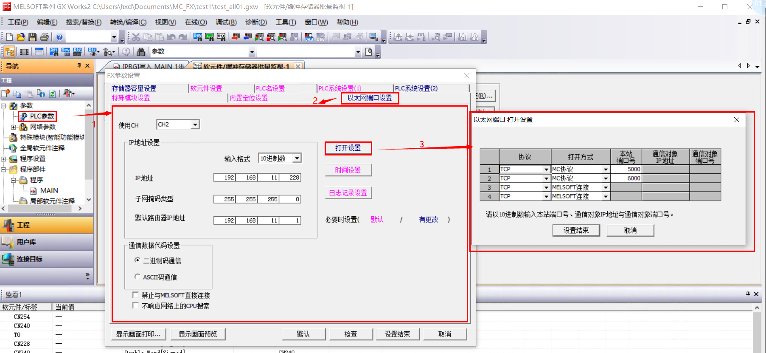Open the 用户库 navigation pane

[x=47, y=242]
